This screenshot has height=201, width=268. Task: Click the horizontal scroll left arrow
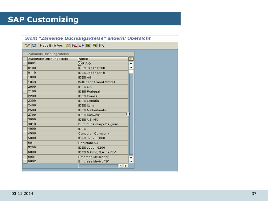pos(121,166)
